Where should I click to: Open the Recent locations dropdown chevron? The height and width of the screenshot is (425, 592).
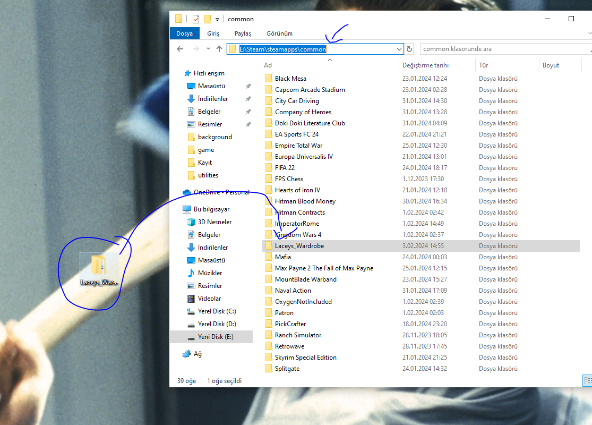pyautogui.click(x=208, y=49)
